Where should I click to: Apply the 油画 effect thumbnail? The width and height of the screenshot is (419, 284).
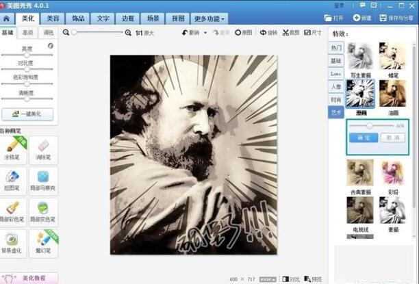coord(392,94)
